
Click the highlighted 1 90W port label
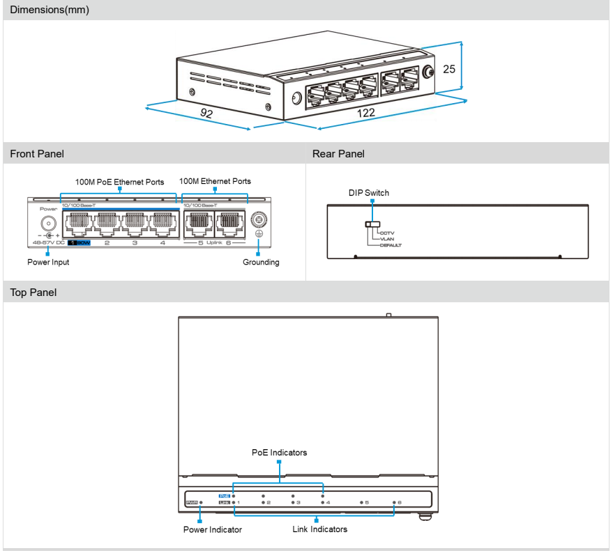click(80, 243)
